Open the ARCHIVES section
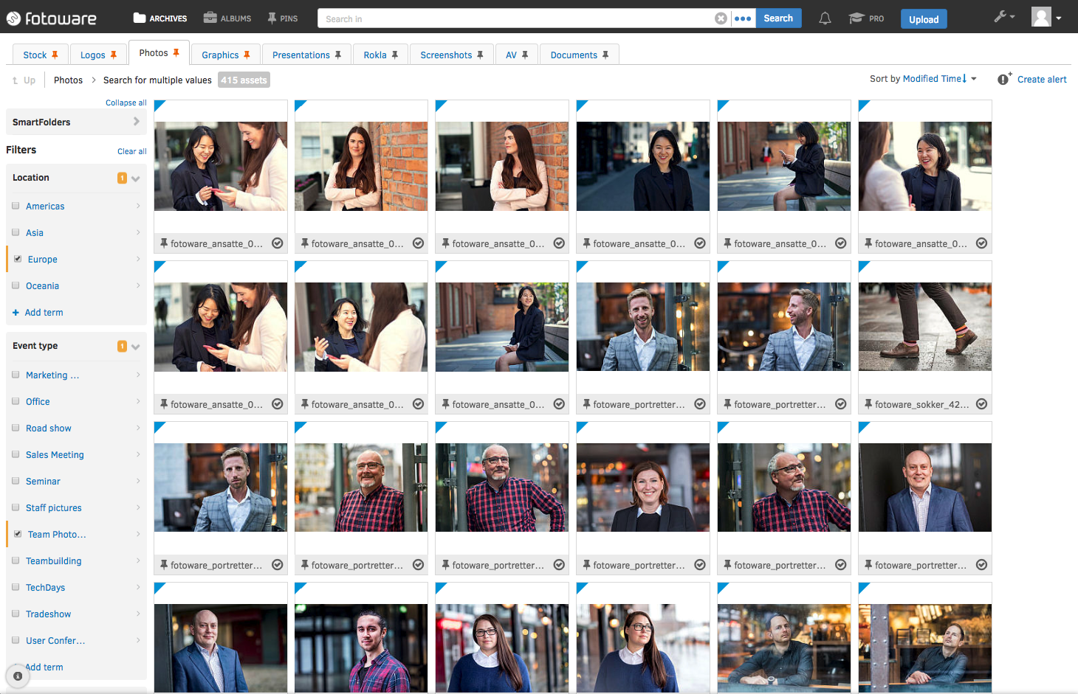 pos(159,18)
